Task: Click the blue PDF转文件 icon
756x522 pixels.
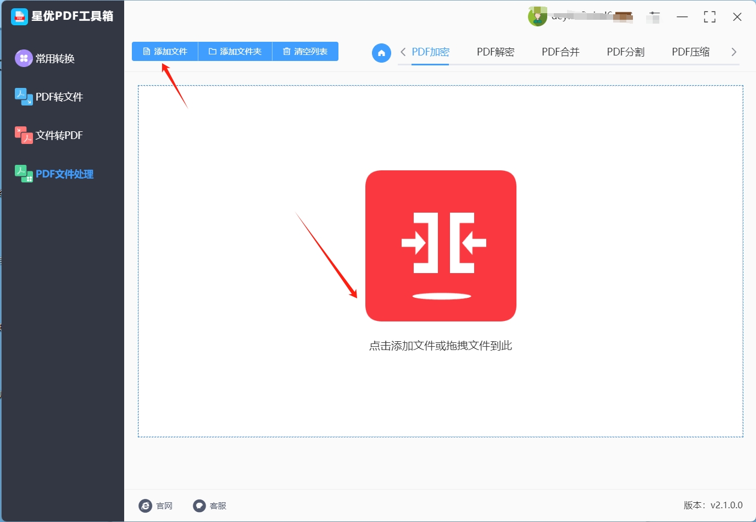Action: [24, 97]
